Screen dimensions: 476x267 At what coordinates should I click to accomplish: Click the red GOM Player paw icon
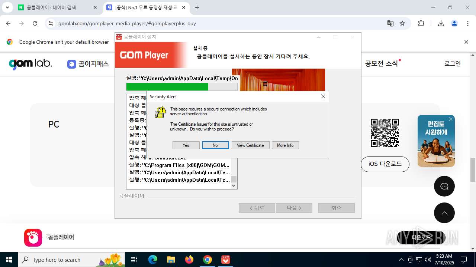tap(33, 238)
